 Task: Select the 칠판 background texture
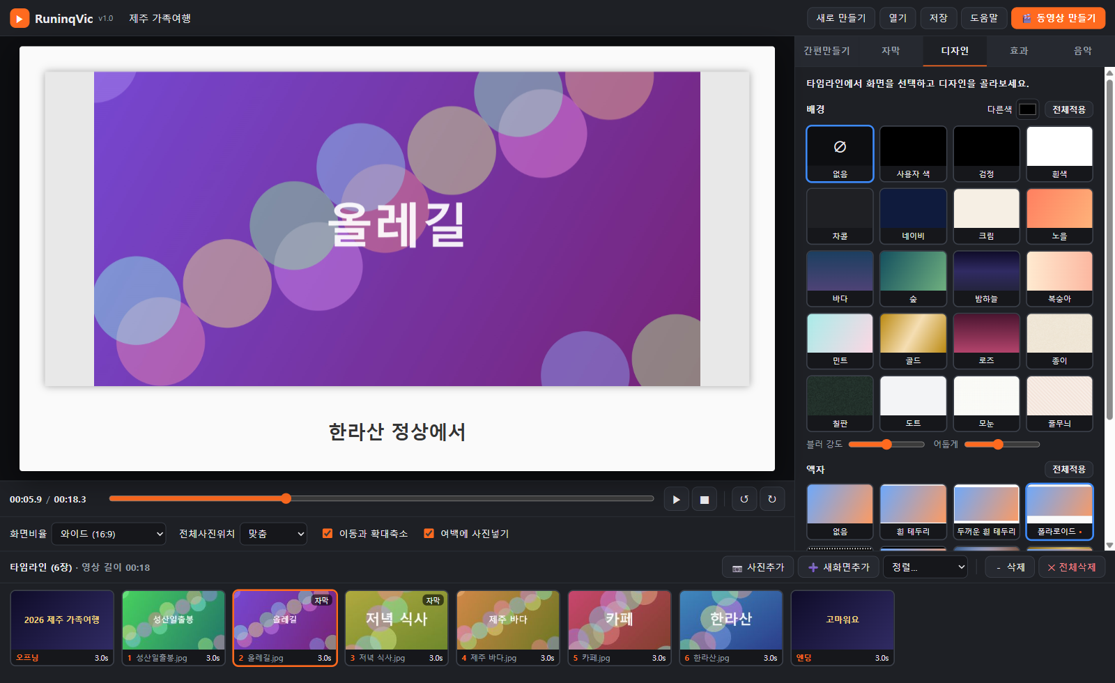840,404
